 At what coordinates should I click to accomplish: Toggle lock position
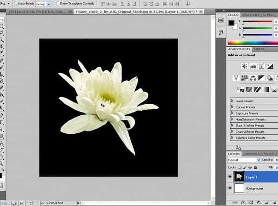point(250,168)
